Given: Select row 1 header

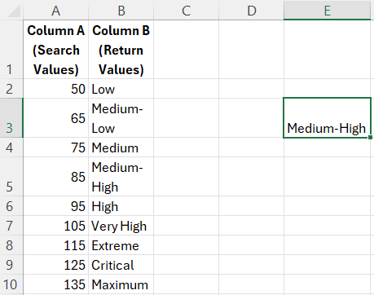Looking at the screenshot, I should (x=11, y=50).
